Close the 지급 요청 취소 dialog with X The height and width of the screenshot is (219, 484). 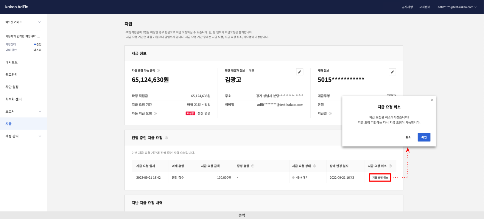(432, 100)
